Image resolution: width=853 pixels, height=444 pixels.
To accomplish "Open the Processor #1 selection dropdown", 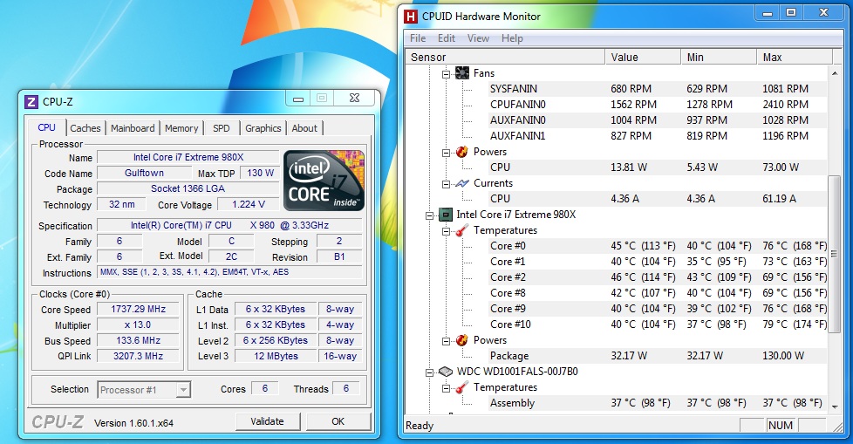I will 183,390.
